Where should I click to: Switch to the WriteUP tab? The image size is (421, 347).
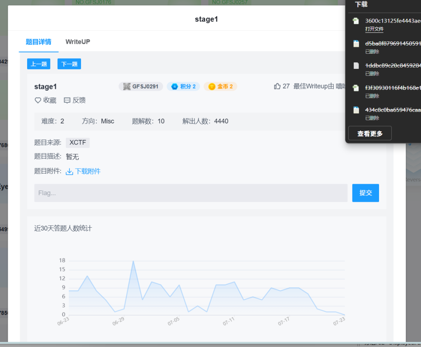(78, 42)
